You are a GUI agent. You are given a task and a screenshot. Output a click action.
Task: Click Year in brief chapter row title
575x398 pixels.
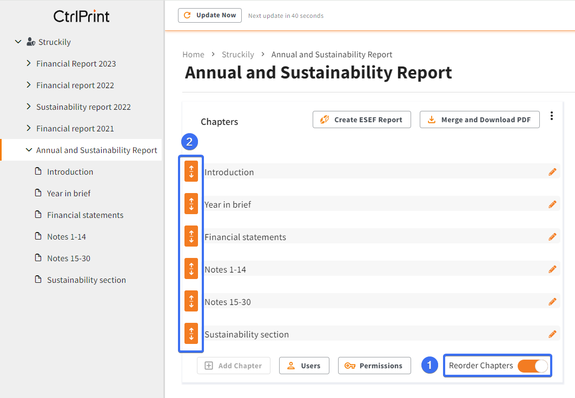click(x=228, y=204)
